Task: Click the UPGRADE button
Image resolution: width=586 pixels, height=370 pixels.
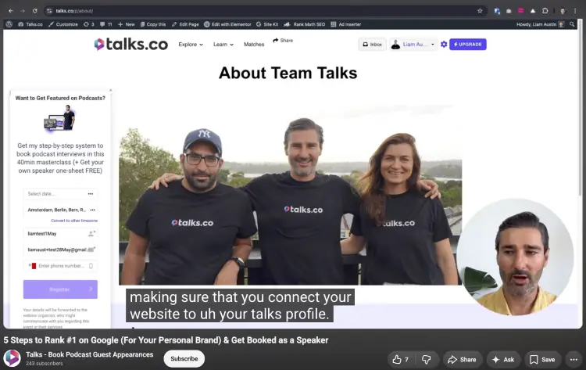Action: (467, 44)
